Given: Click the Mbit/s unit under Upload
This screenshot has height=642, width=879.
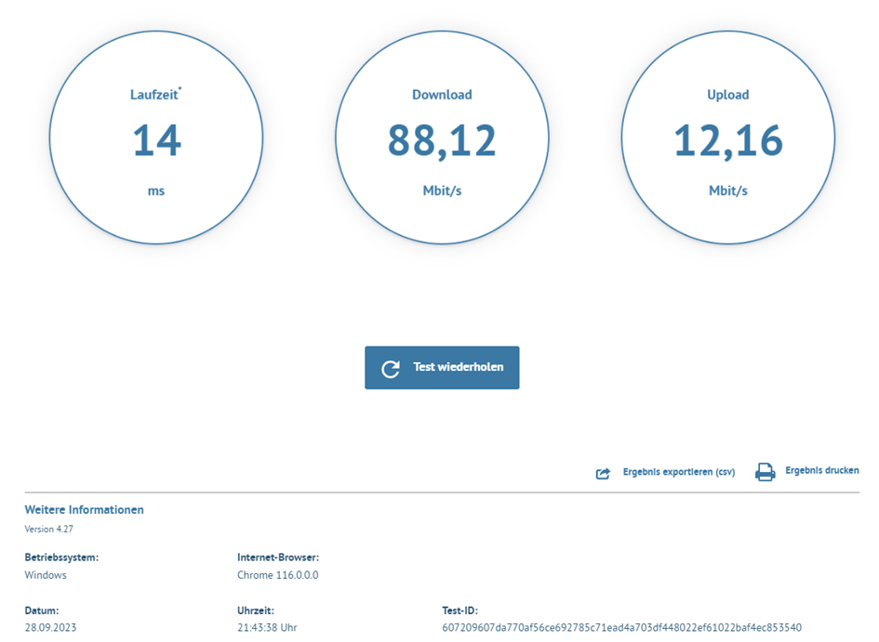Looking at the screenshot, I should click(727, 190).
